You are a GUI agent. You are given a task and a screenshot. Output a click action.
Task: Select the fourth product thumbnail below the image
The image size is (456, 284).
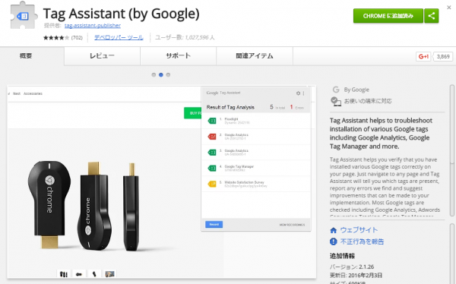pos(109,274)
